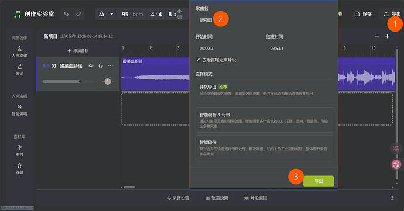Open 收藏 favorites in the sidebar
Screen dimensions: 404x211
pyautogui.click(x=19, y=168)
